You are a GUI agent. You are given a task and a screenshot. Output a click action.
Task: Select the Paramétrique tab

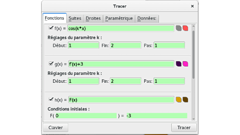[x=119, y=18]
